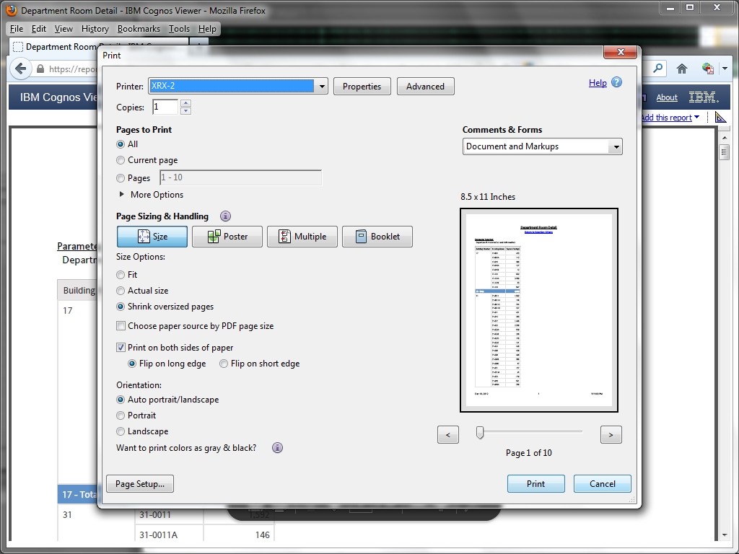The width and height of the screenshot is (739, 554).
Task: Click the page preview slider handle
Action: click(479, 432)
